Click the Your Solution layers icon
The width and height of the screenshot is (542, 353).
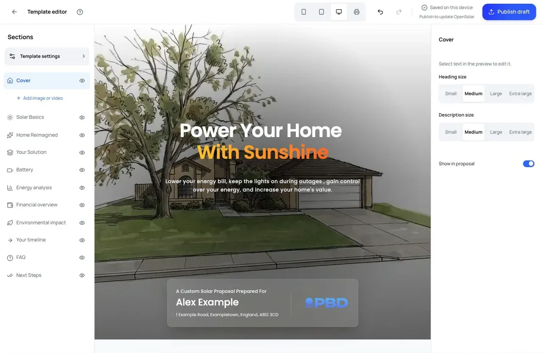(x=10, y=152)
